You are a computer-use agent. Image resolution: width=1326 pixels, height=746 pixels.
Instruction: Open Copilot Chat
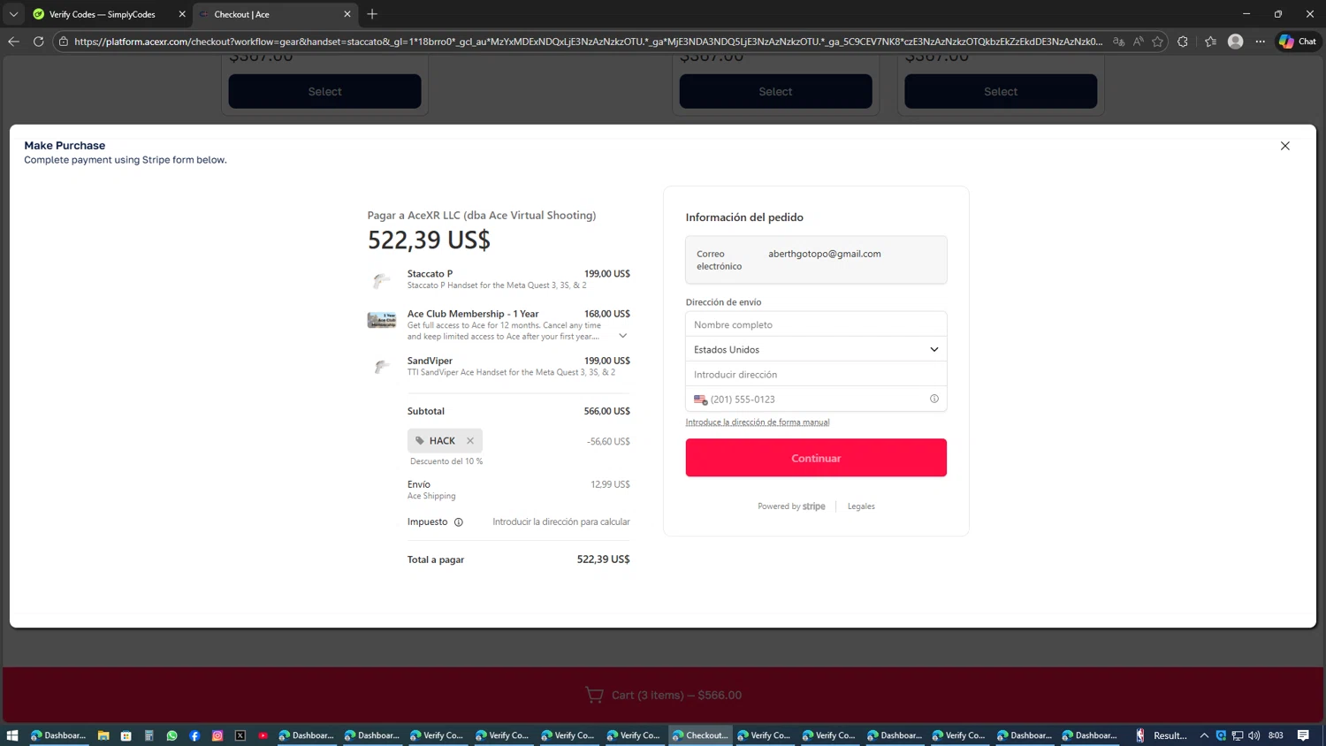(1298, 42)
